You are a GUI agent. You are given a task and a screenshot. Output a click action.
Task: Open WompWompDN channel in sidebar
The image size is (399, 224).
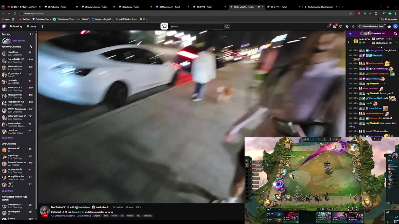[x=18, y=178]
